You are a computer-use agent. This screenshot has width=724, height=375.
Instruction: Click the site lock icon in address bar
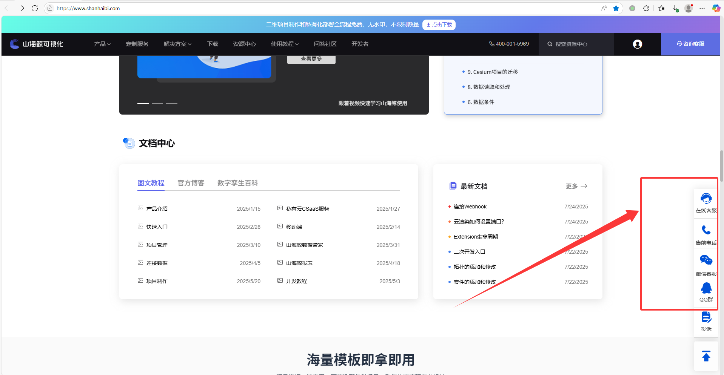coord(50,8)
